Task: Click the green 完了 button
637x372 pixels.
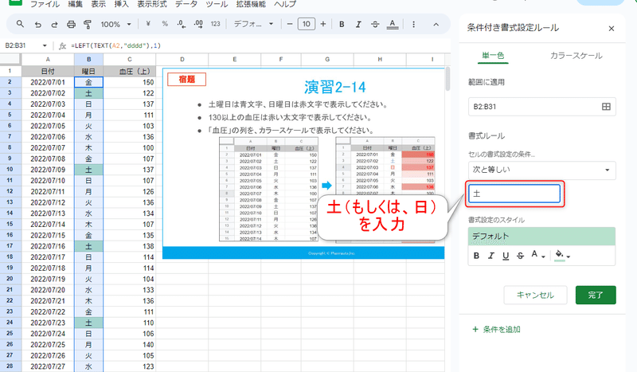Action: coord(596,296)
